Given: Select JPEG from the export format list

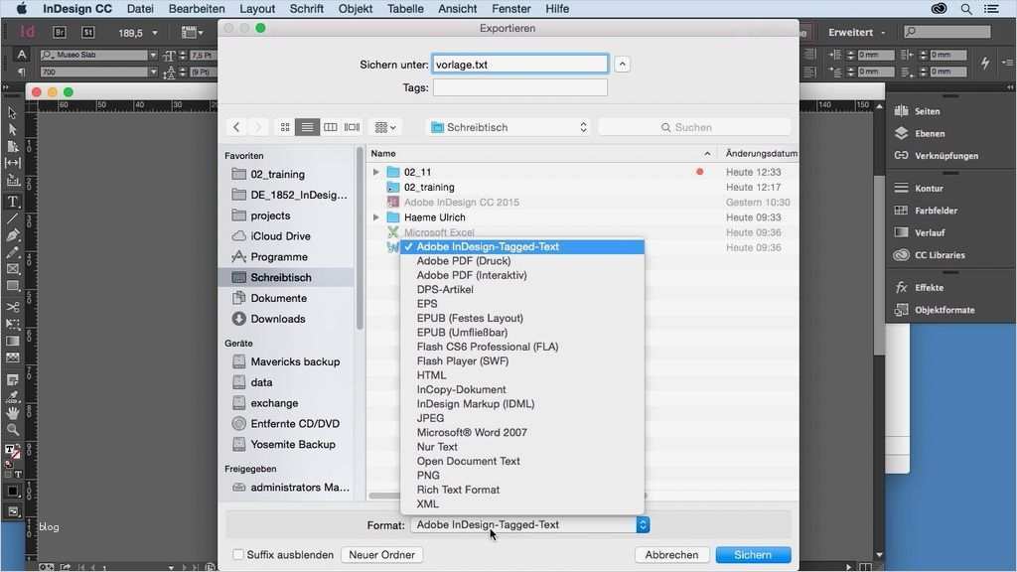Looking at the screenshot, I should [429, 418].
